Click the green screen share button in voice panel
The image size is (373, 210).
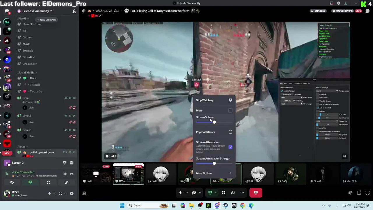click(x=30, y=182)
